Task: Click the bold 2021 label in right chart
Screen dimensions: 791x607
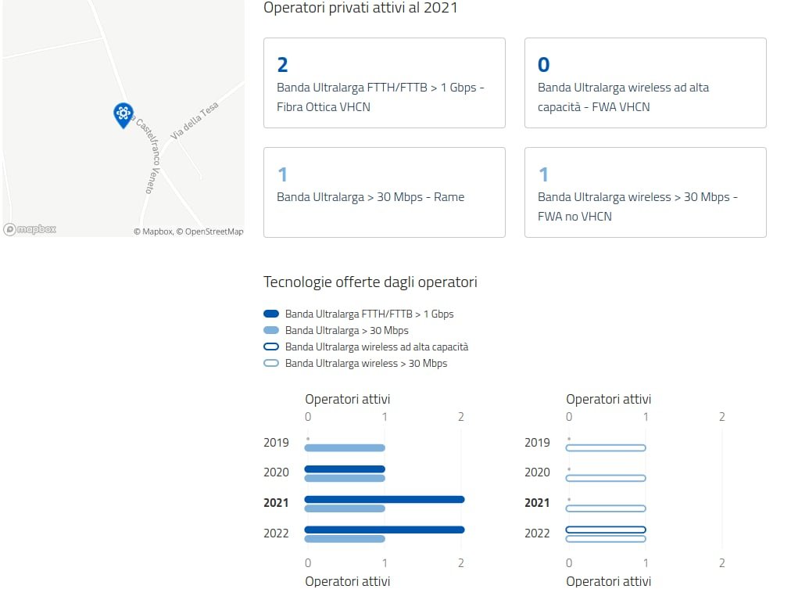Action: coord(537,503)
